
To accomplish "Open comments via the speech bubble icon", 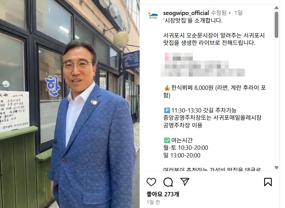I will tap(168, 182).
